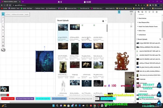
Task: Open the Collections list tab in the sidebar
Action: click(x=153, y=12)
